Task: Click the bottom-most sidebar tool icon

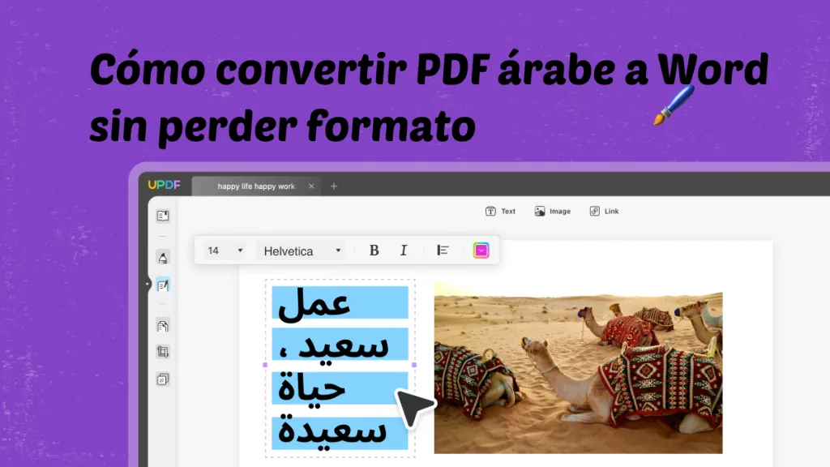Action: coord(163,379)
